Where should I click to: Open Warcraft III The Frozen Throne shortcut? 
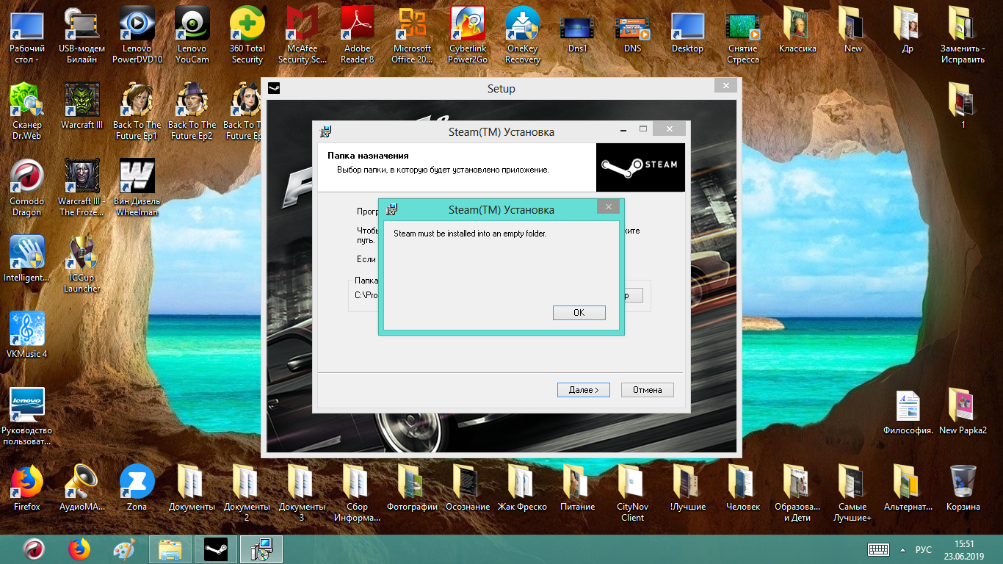[82, 187]
